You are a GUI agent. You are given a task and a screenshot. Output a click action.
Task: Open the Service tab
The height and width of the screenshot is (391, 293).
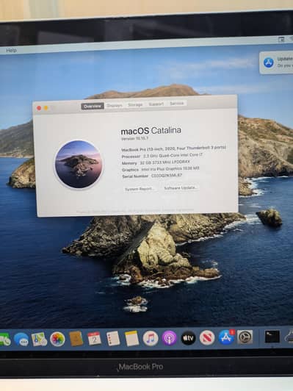pos(177,103)
